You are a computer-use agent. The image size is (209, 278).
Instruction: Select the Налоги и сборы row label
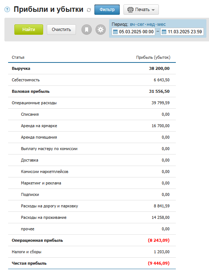click(27, 252)
